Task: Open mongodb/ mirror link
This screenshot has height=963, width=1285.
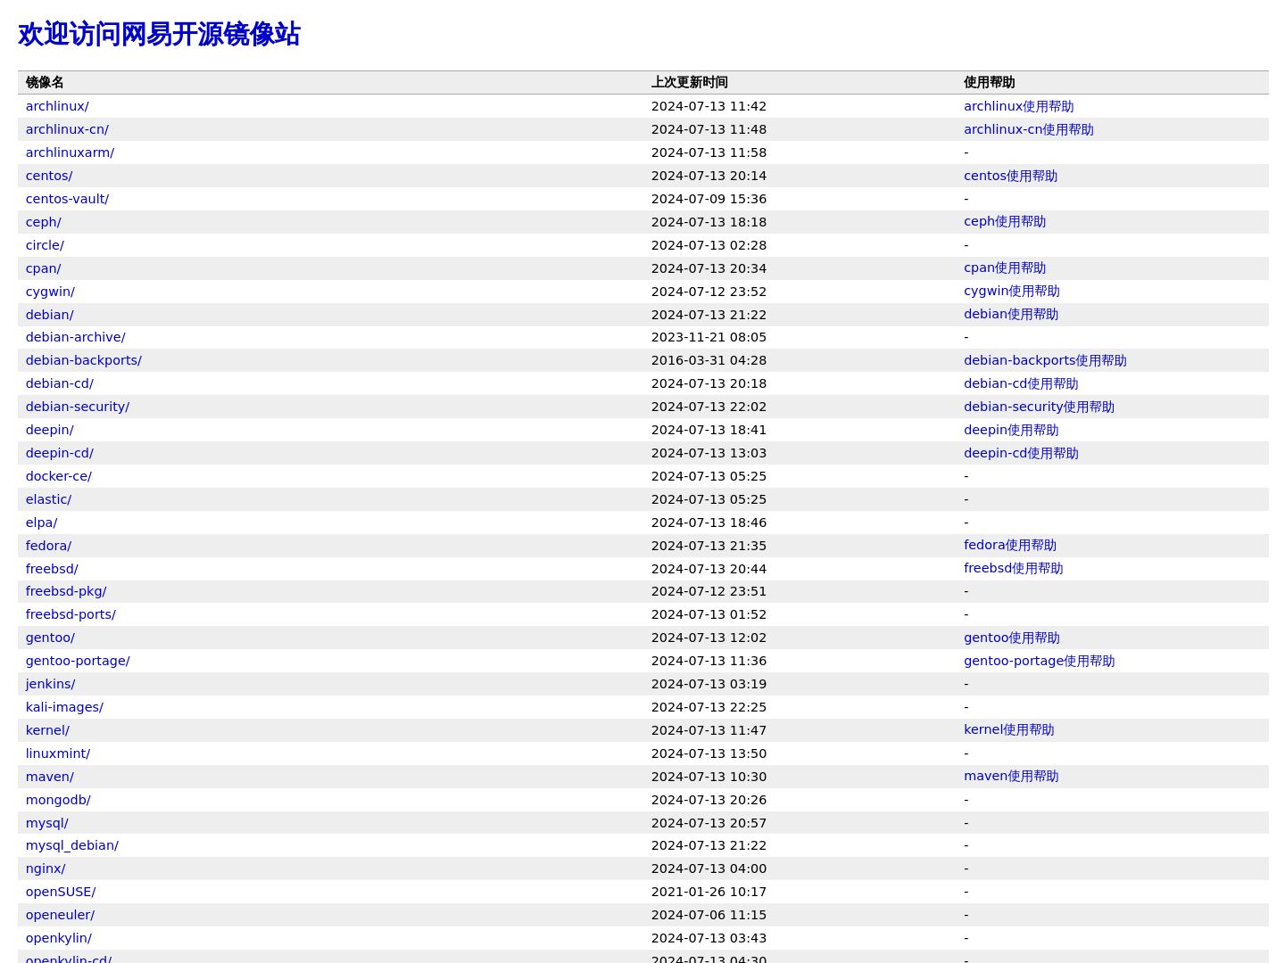Action: click(58, 800)
